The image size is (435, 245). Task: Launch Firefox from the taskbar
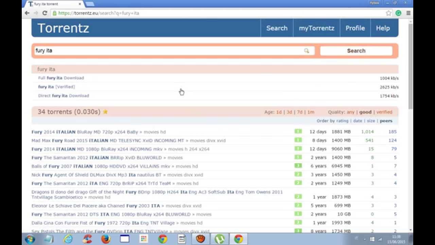106,239
